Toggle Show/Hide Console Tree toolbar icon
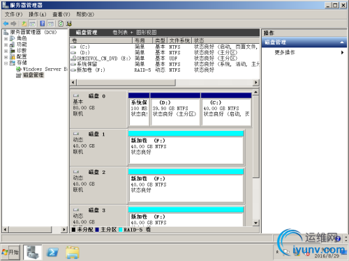349x261 pixels. click(x=32, y=24)
